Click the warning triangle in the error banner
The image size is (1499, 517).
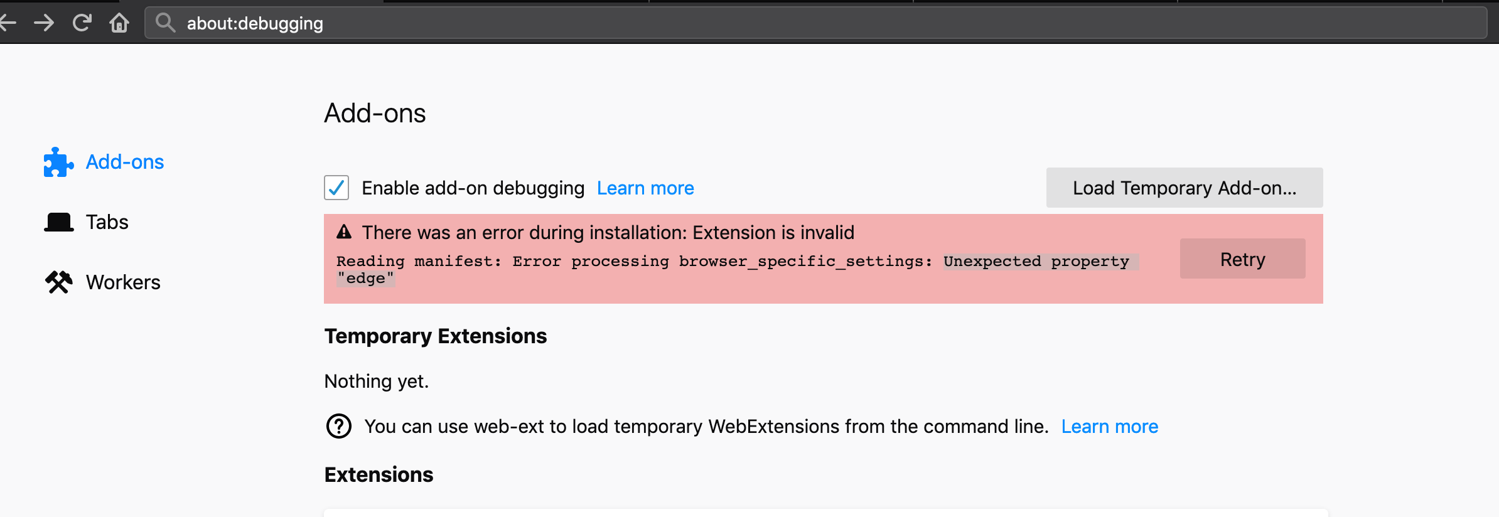(x=343, y=232)
